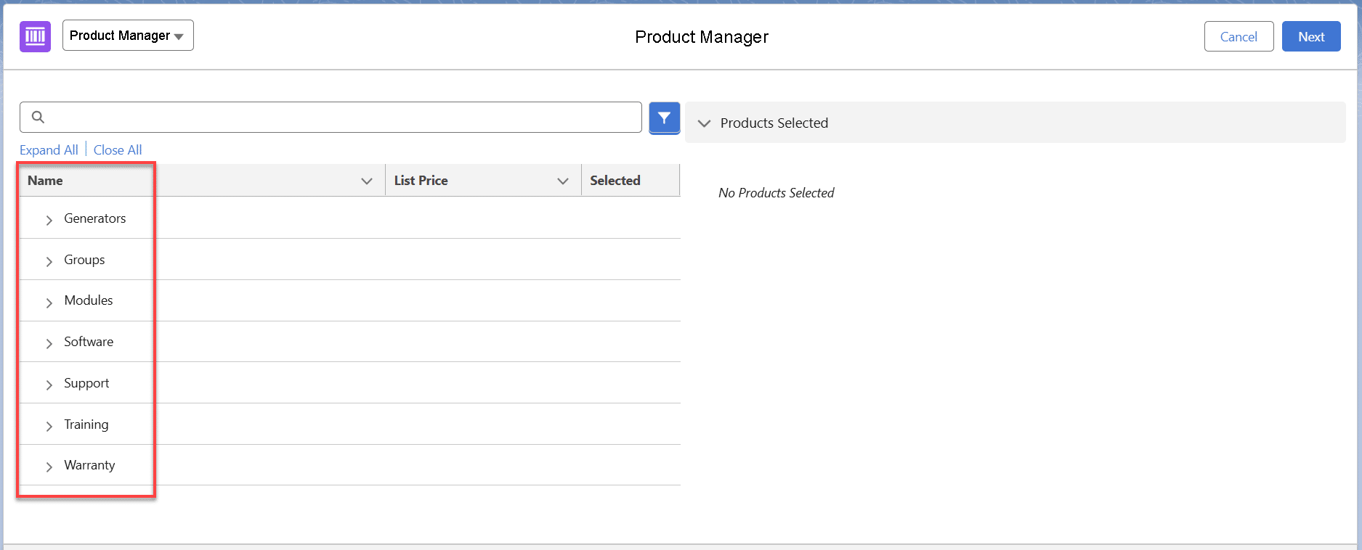
Task: Expand the Modules category chevron
Action: (49, 303)
